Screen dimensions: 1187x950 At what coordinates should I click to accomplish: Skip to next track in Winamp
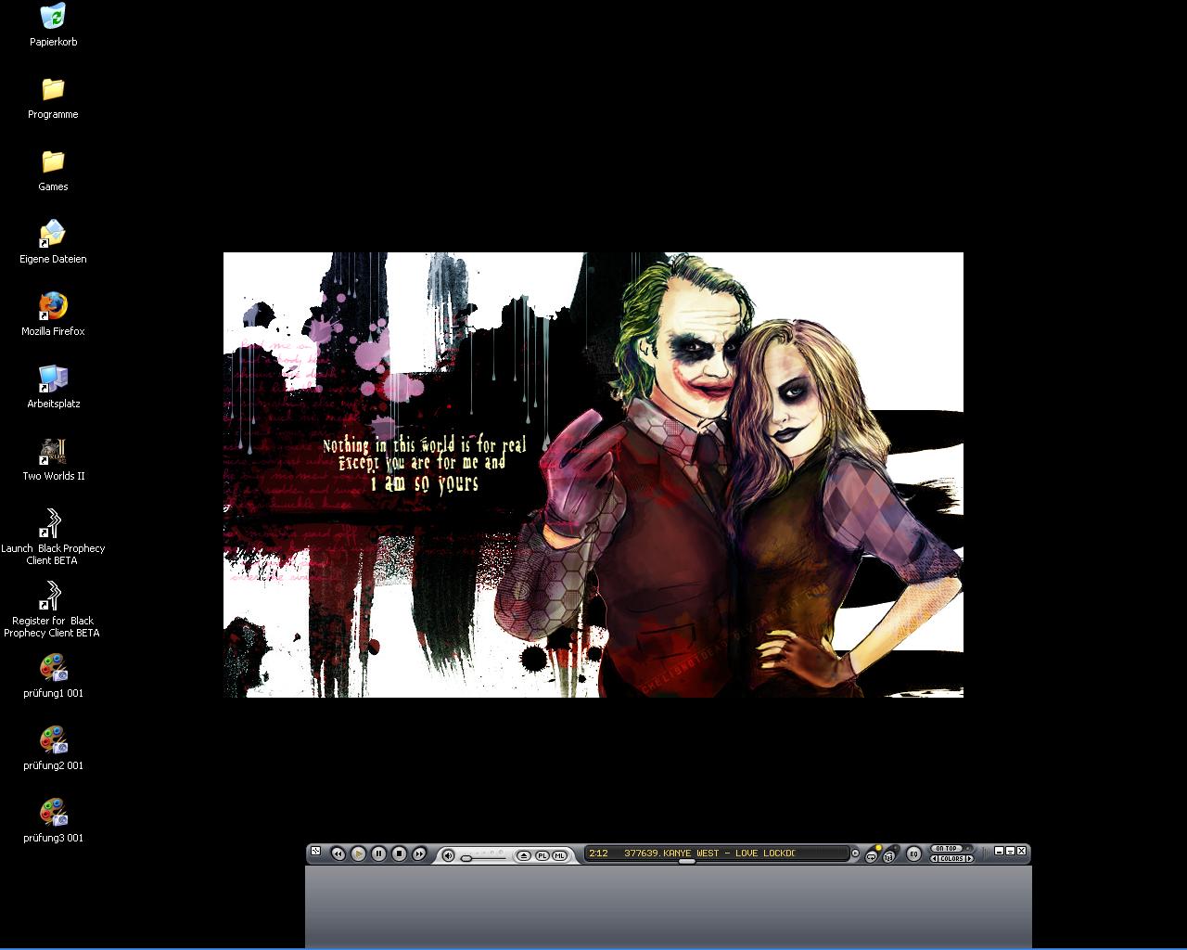(419, 854)
